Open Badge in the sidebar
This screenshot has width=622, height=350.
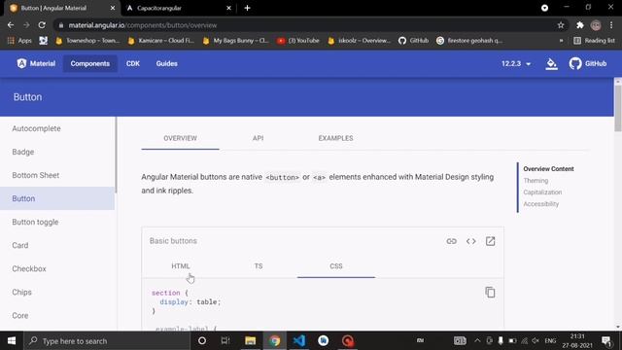coord(57,152)
